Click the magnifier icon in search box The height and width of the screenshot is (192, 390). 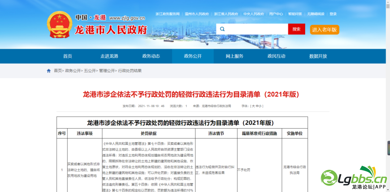222,29
